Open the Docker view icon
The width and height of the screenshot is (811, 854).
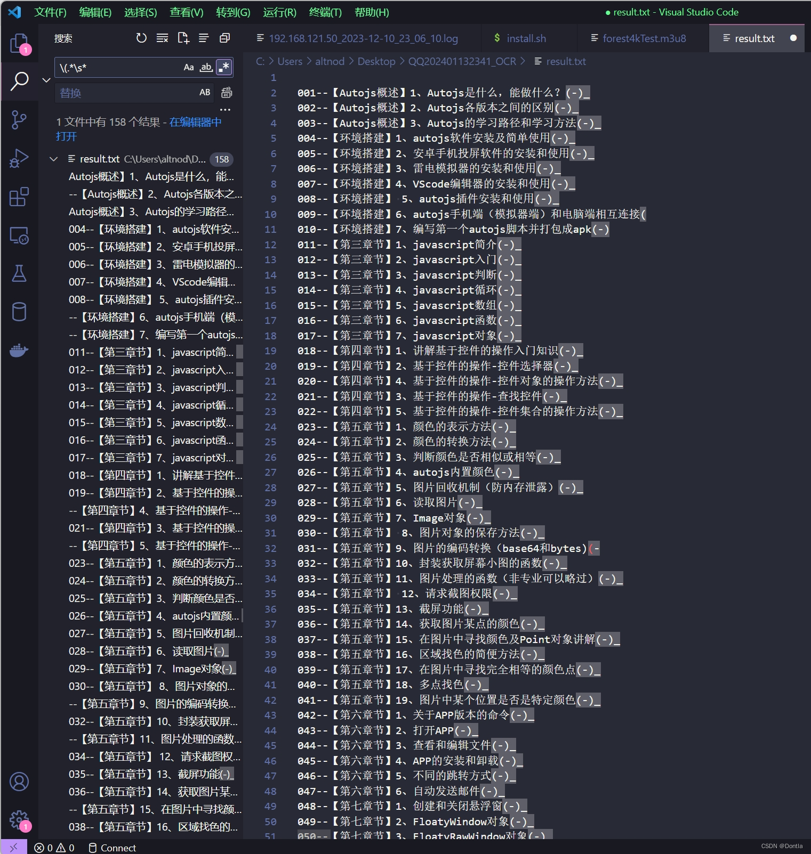click(x=19, y=350)
